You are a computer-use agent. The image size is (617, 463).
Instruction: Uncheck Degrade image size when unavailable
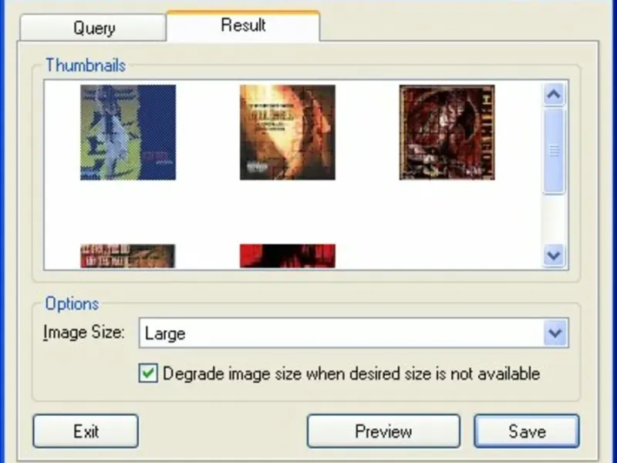point(148,373)
